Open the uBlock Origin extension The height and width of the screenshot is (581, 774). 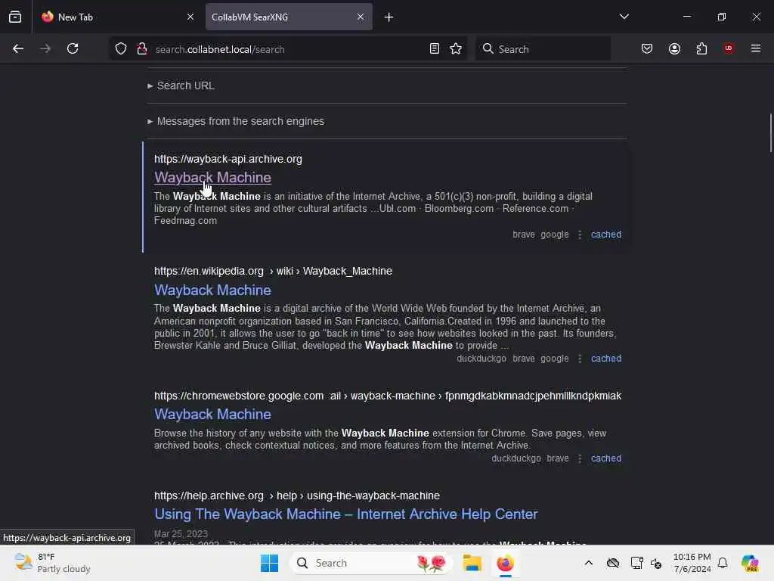729,48
